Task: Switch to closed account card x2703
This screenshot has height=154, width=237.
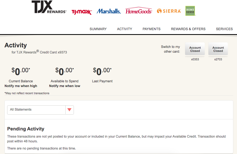Action: click(218, 49)
